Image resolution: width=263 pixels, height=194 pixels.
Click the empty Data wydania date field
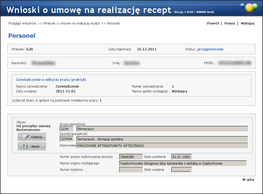pos(182,170)
